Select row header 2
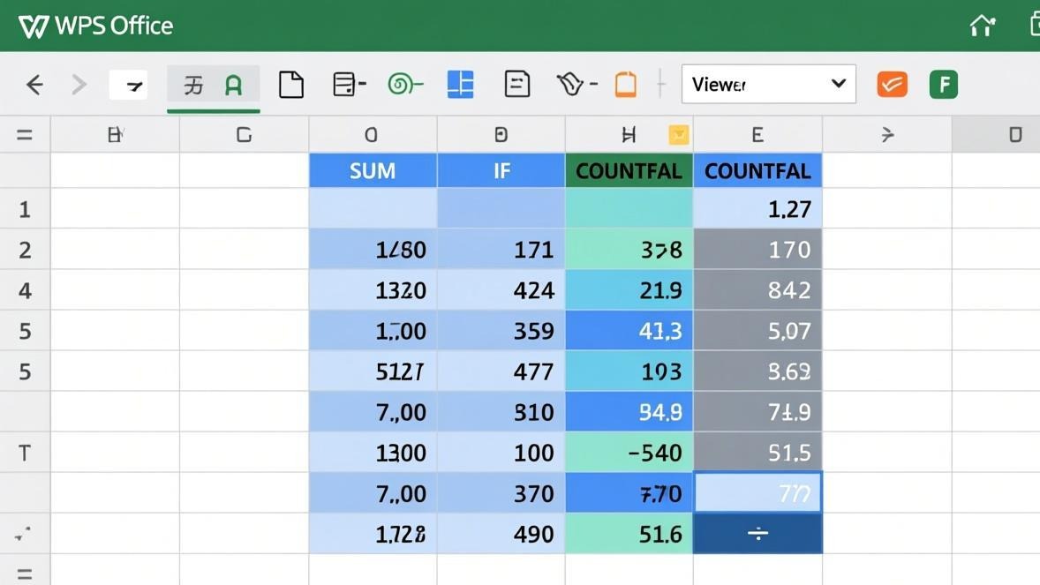Screen dimensions: 1040x585 click(25, 250)
